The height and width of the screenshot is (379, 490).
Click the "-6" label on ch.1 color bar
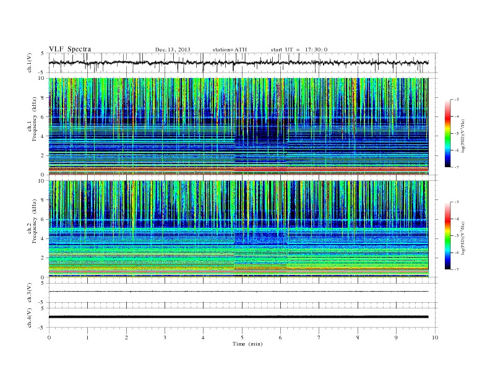point(456,150)
